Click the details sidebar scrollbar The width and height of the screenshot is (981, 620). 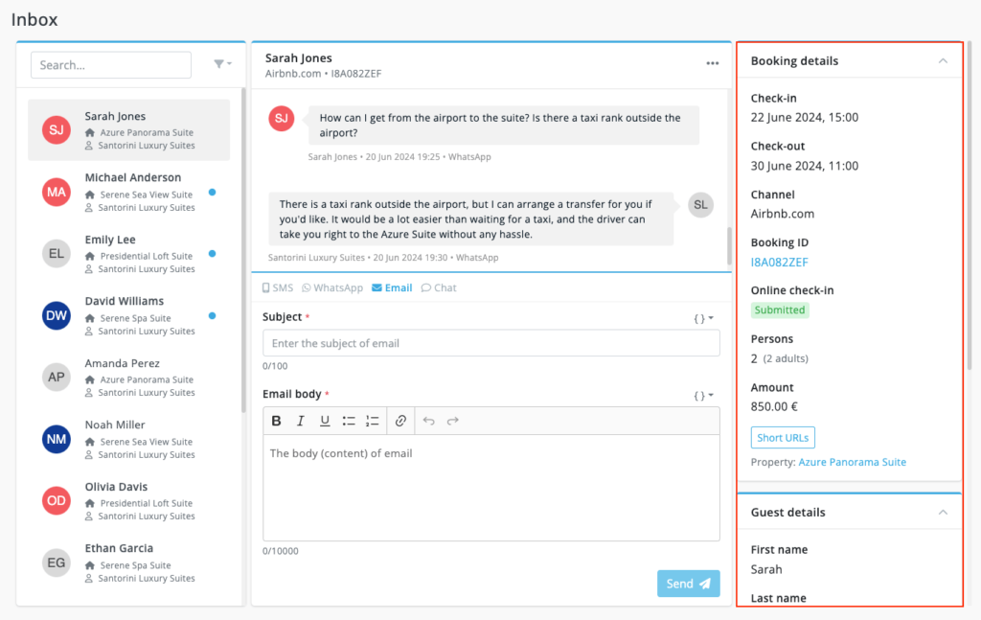[970, 206]
